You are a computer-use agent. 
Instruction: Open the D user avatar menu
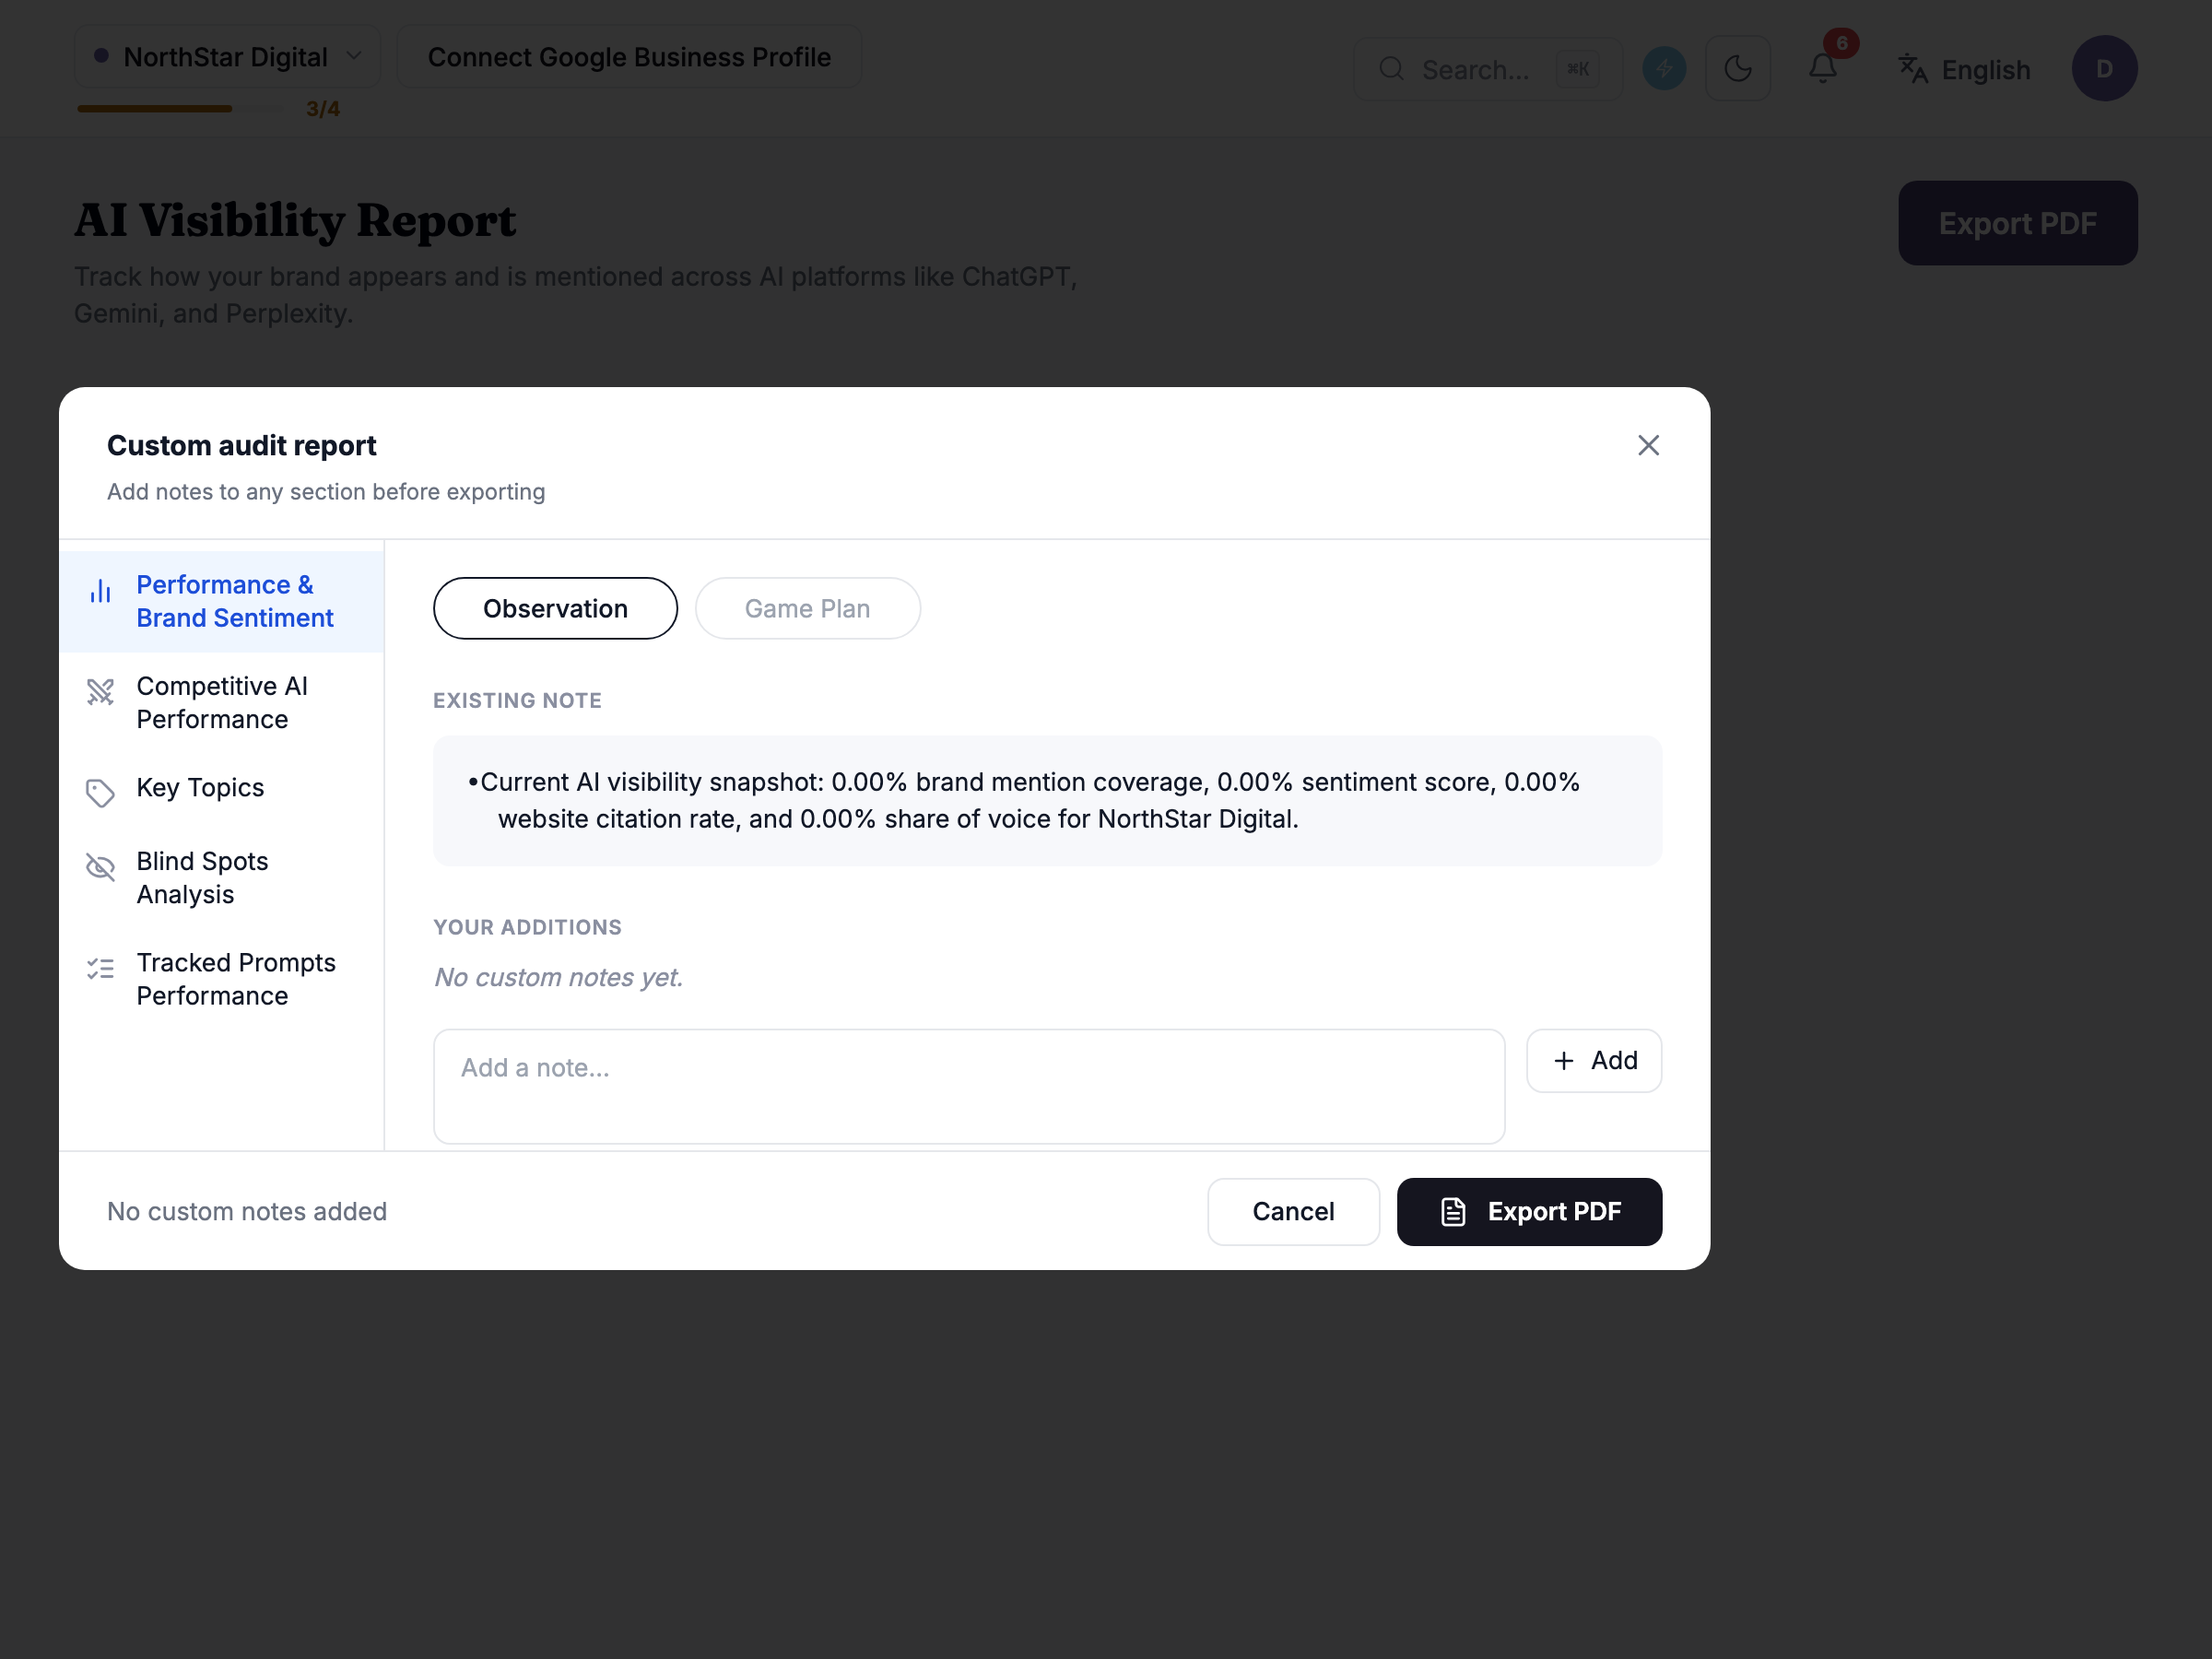(2104, 69)
